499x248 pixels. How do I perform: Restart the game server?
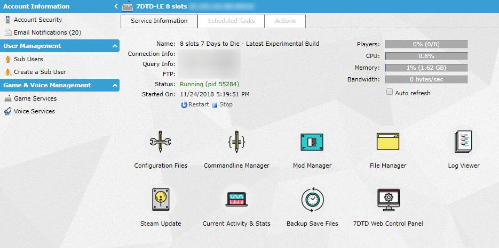click(x=195, y=105)
